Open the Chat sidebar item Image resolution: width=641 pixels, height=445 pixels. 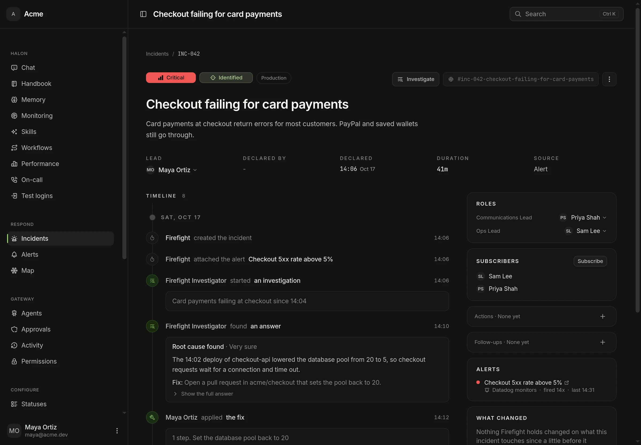point(61,68)
